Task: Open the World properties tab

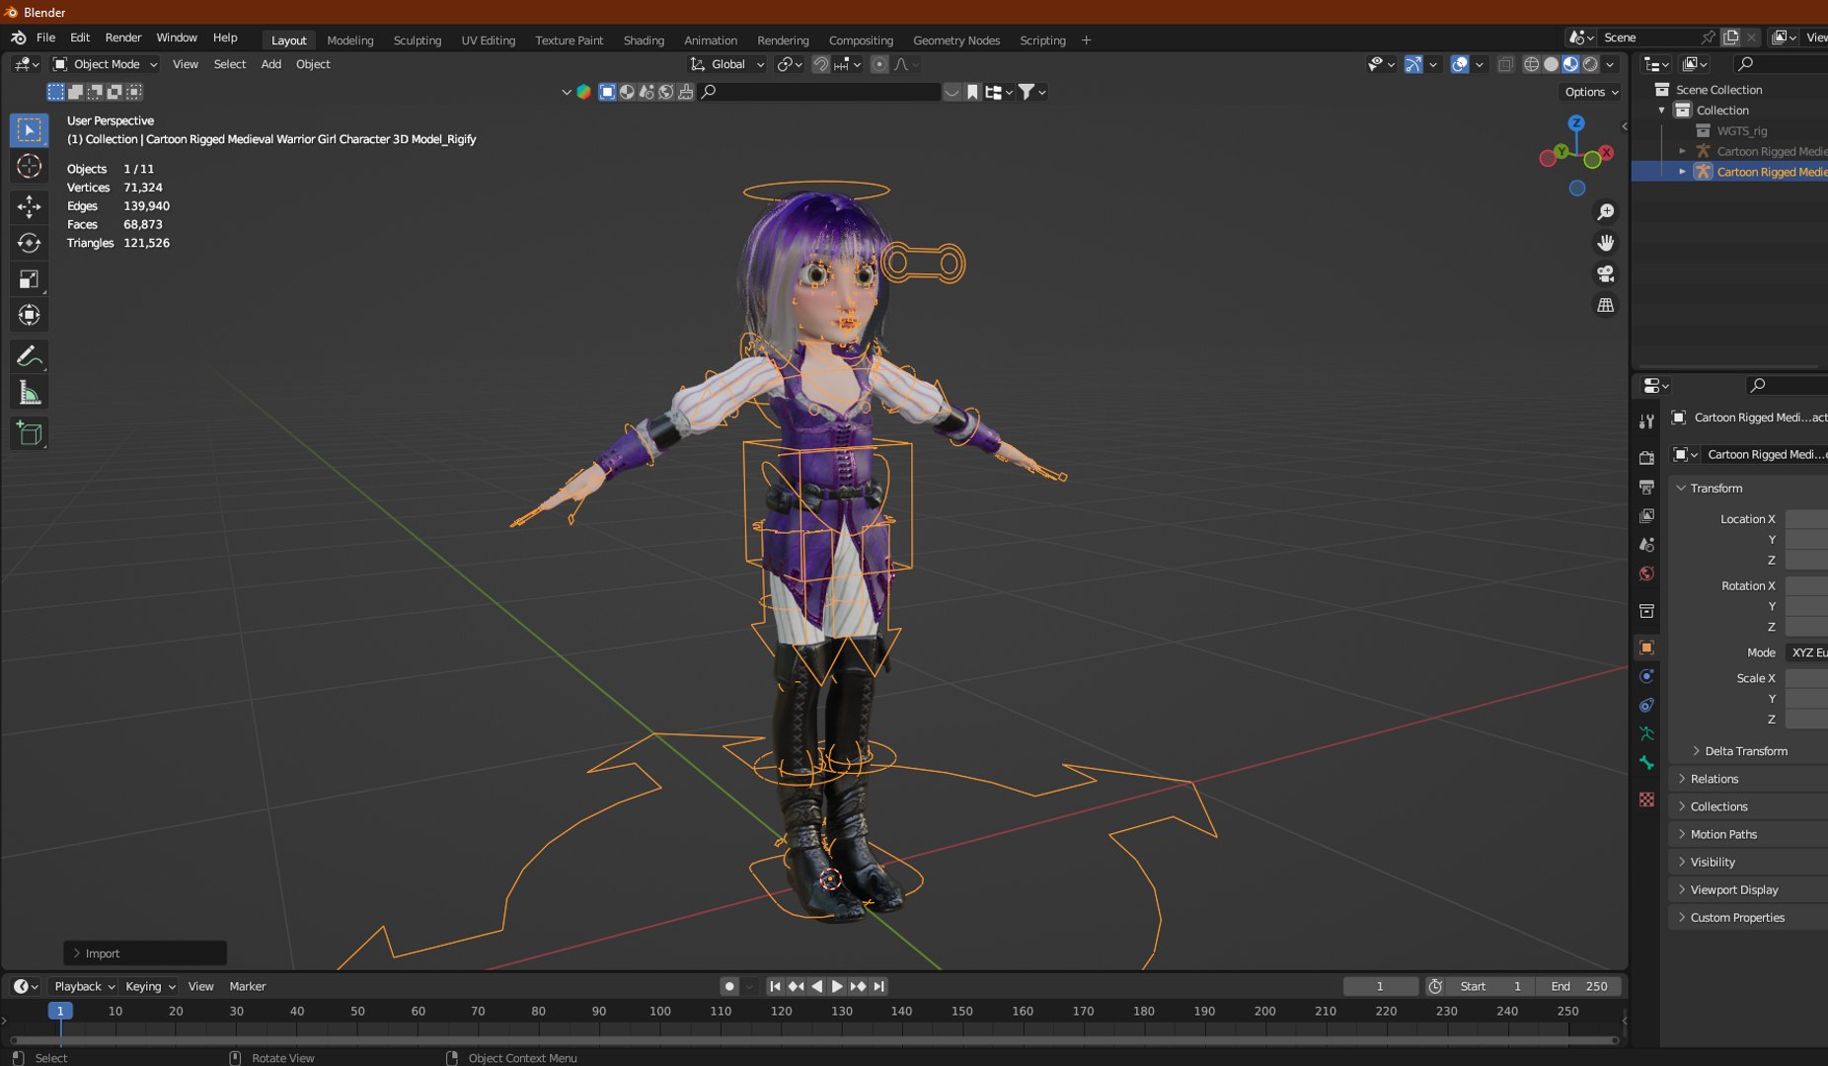Action: pos(1646,573)
